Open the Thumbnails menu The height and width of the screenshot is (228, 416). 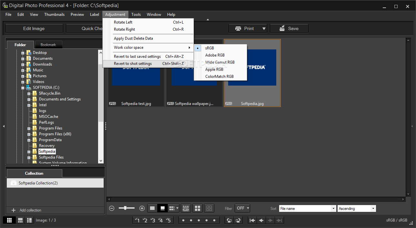[x=54, y=15]
